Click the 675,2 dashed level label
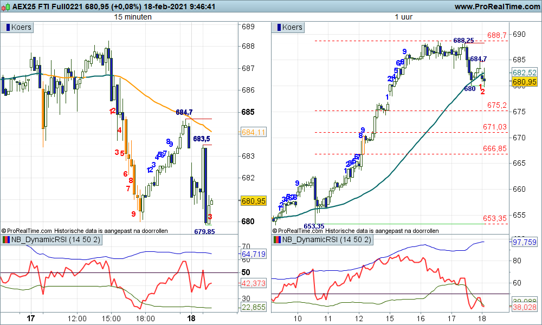 click(496, 105)
